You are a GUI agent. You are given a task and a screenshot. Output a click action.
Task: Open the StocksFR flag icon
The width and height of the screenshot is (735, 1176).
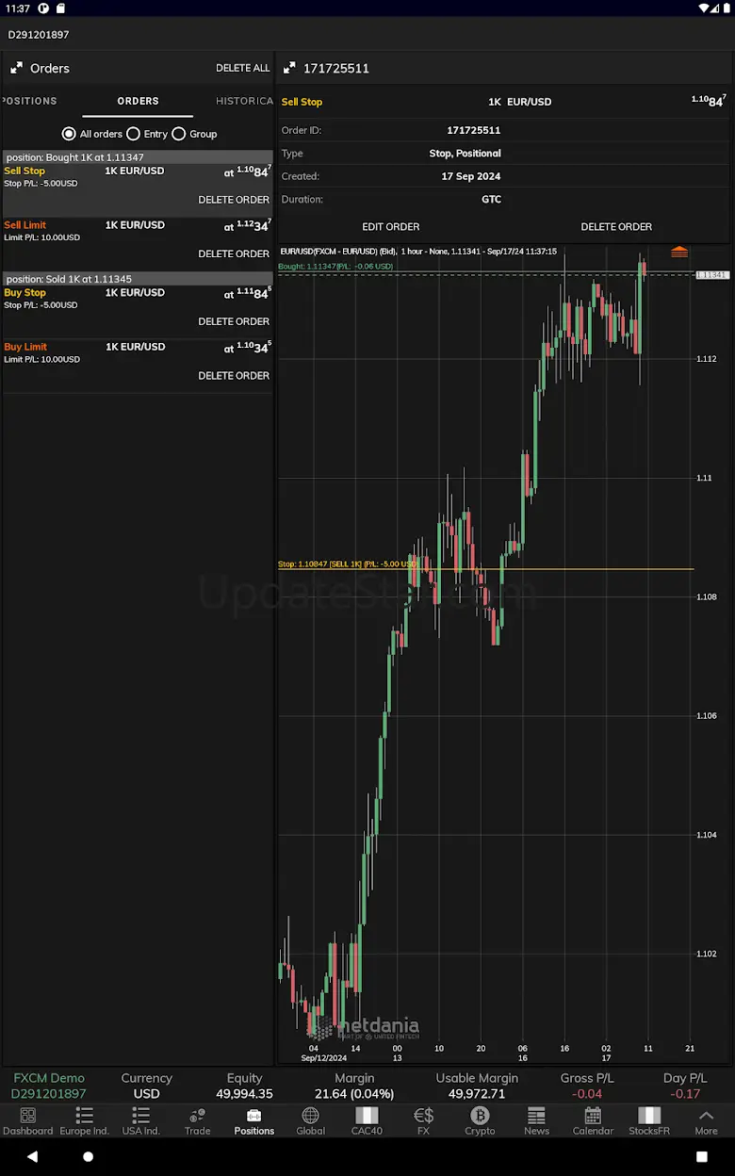coord(649,1116)
